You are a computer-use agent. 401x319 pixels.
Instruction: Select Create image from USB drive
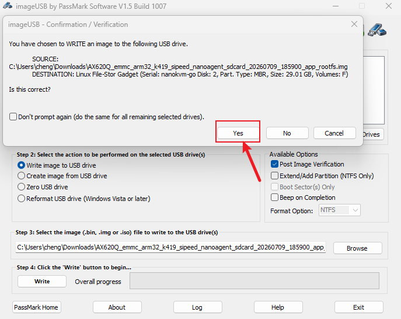[x=21, y=176]
